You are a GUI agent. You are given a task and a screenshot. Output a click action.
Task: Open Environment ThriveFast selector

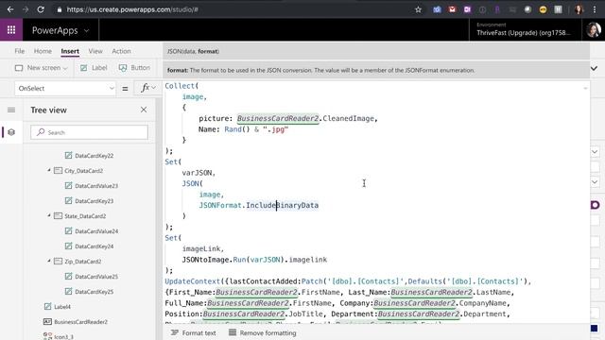524,29
